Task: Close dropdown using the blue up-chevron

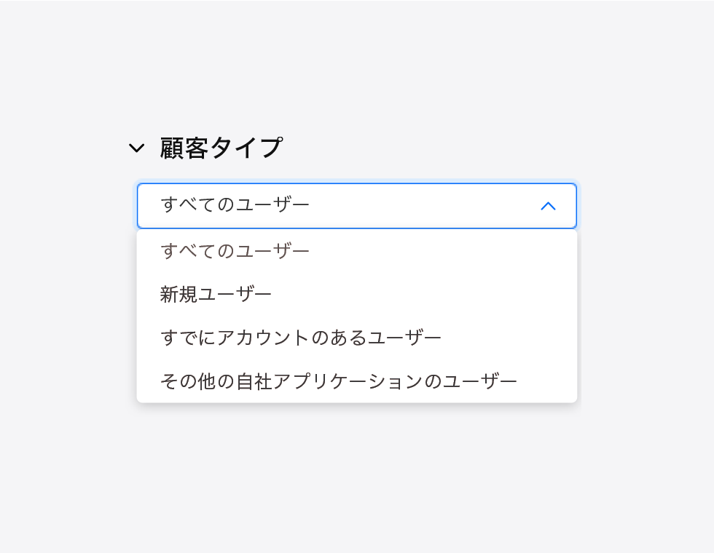Action: click(x=548, y=206)
